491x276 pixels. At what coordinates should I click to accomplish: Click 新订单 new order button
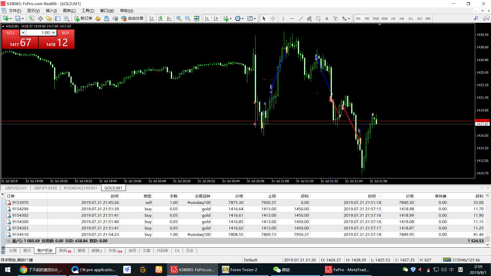click(x=83, y=18)
